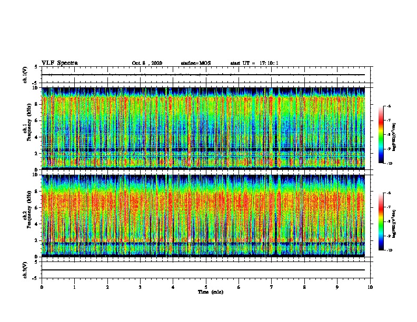Click the "station=MOS" header label
Viewport: 417px width, 322px height.
tap(196, 63)
